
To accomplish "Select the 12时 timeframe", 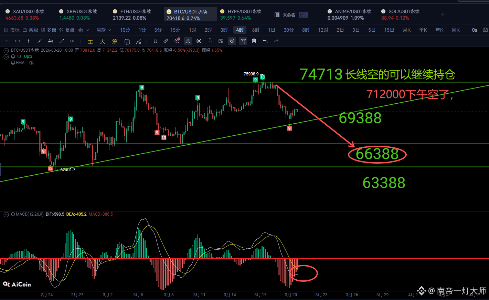I will coord(323,30).
